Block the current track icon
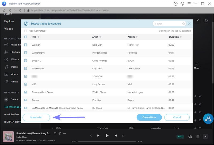The width and height of the screenshot is (214, 145). (60, 133)
